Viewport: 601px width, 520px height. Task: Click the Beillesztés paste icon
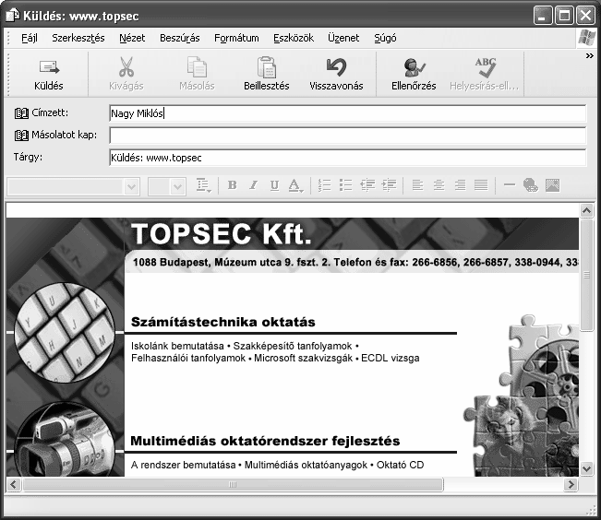pyautogui.click(x=267, y=67)
